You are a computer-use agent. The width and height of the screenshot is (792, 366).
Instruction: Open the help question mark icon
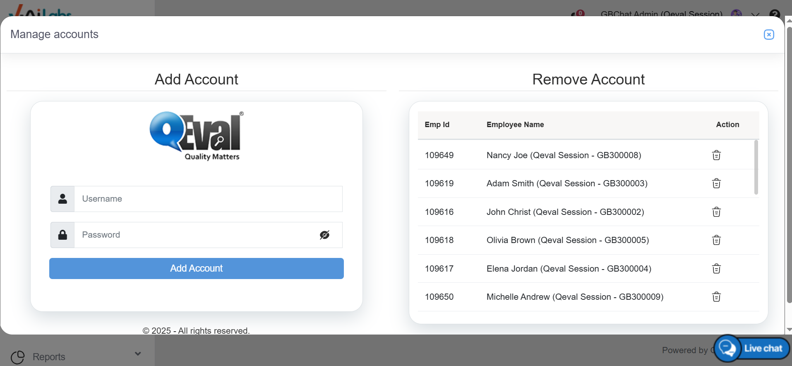(775, 13)
